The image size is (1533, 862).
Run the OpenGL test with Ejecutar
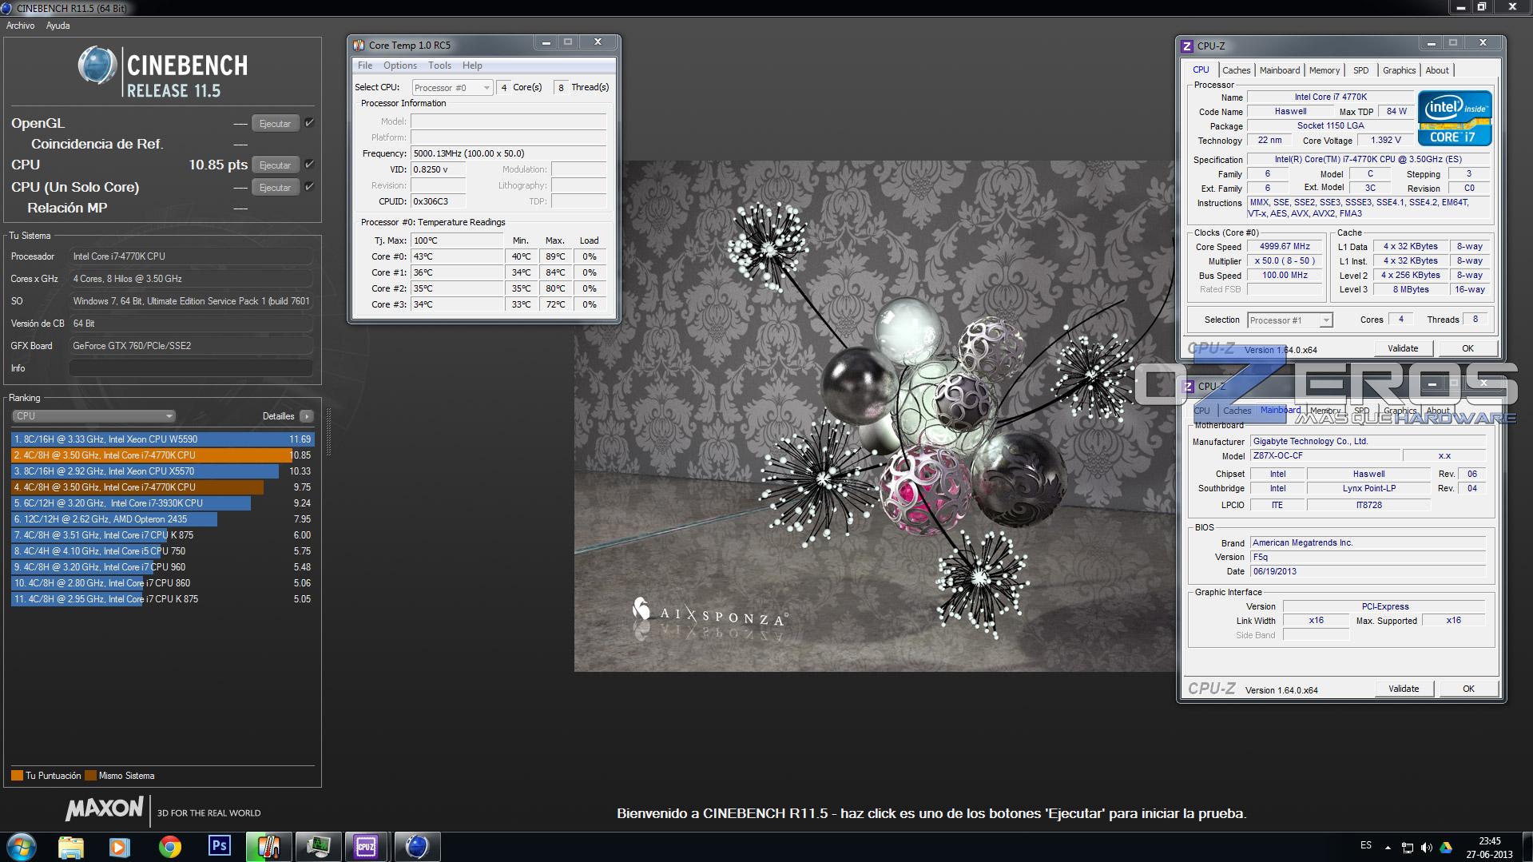click(x=276, y=124)
